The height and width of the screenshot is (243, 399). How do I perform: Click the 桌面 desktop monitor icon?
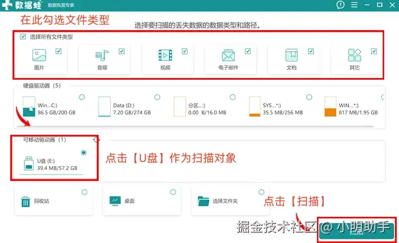click(x=115, y=201)
